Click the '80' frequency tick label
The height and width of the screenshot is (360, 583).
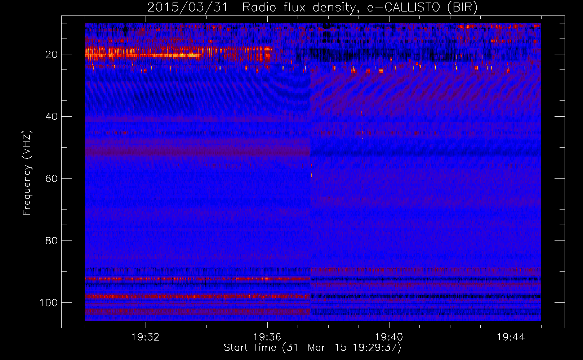pyautogui.click(x=52, y=240)
